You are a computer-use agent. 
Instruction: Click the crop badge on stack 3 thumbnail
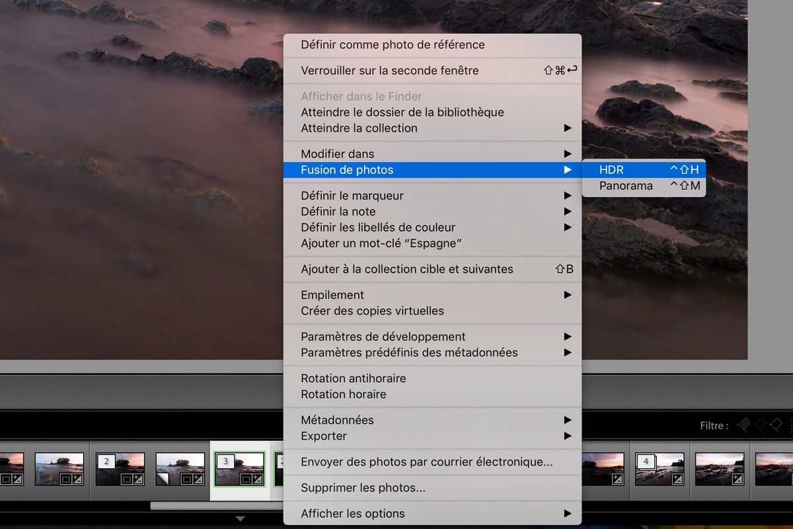pyautogui.click(x=245, y=479)
